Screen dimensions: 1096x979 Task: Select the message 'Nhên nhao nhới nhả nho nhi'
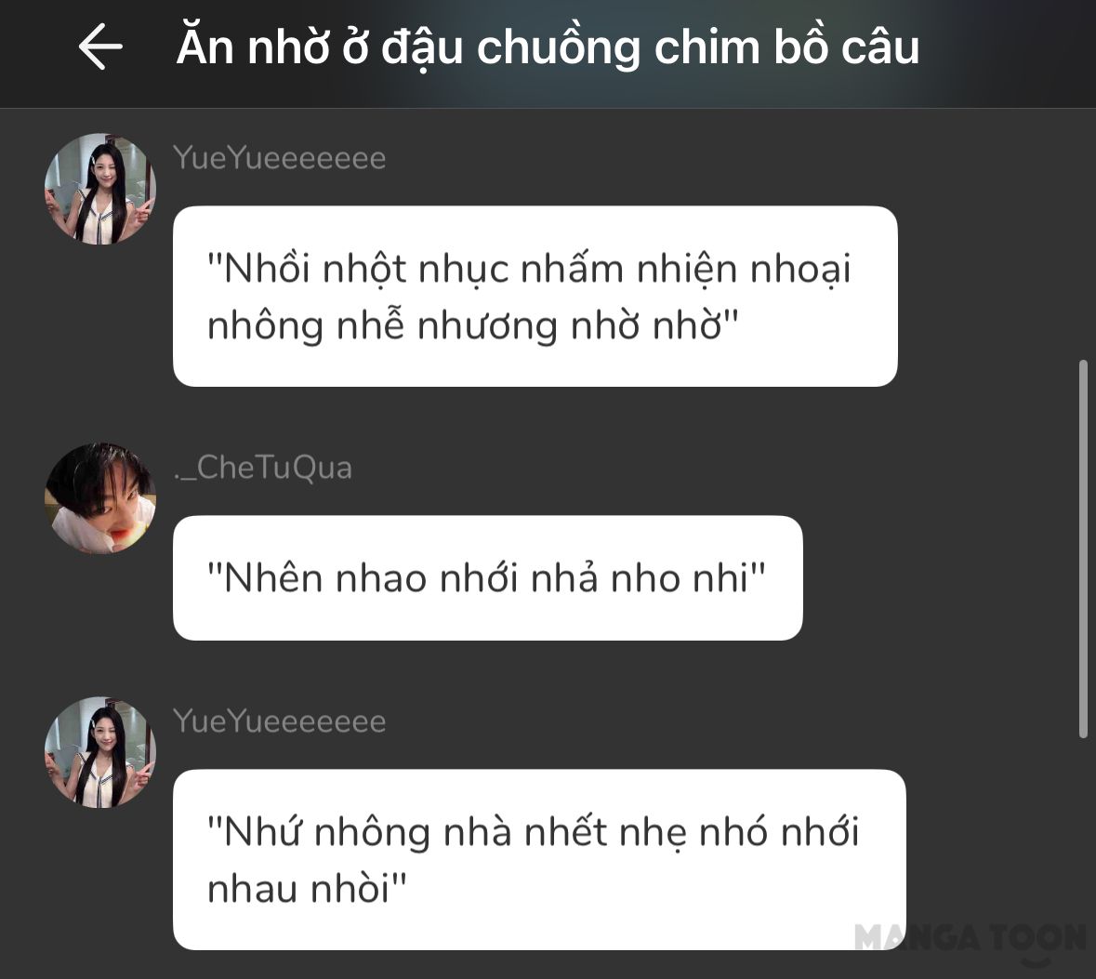point(487,578)
